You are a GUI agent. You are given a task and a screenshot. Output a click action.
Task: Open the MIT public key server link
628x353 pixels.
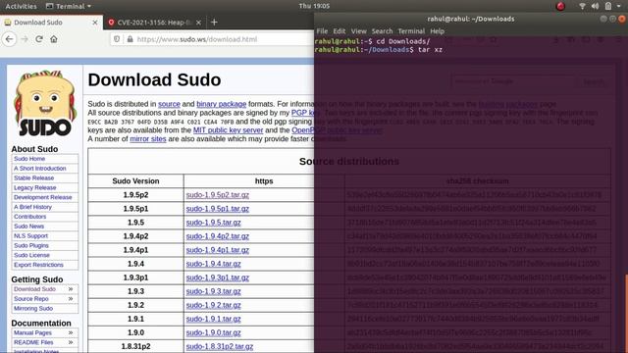[228, 130]
